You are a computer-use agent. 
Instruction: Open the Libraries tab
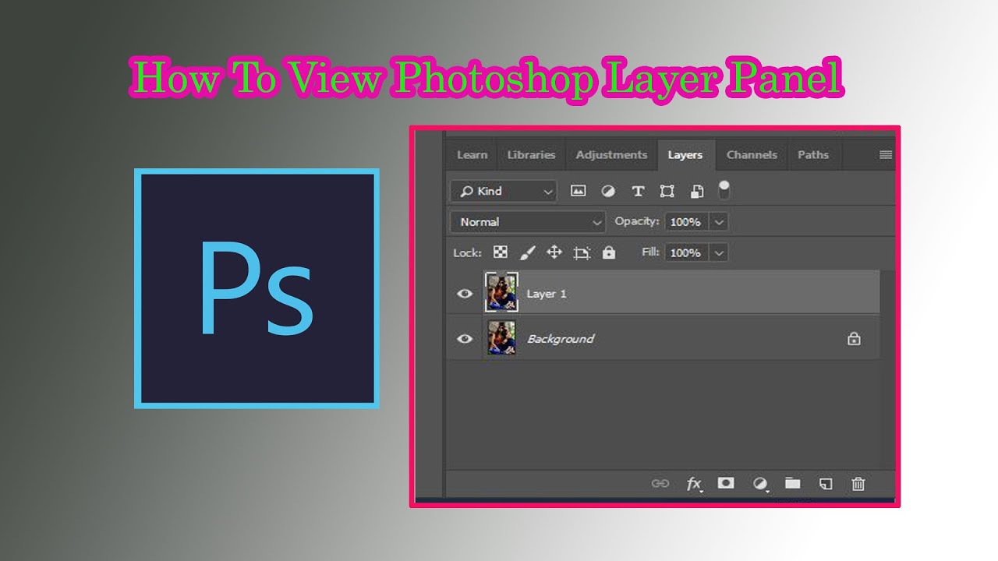click(531, 155)
